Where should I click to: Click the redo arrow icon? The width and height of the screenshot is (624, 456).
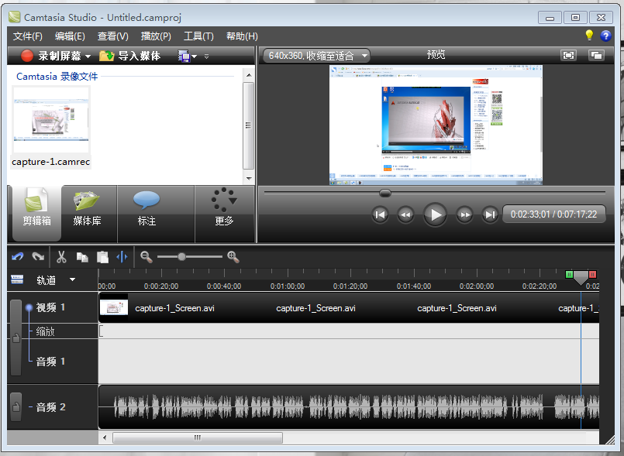click(x=38, y=257)
